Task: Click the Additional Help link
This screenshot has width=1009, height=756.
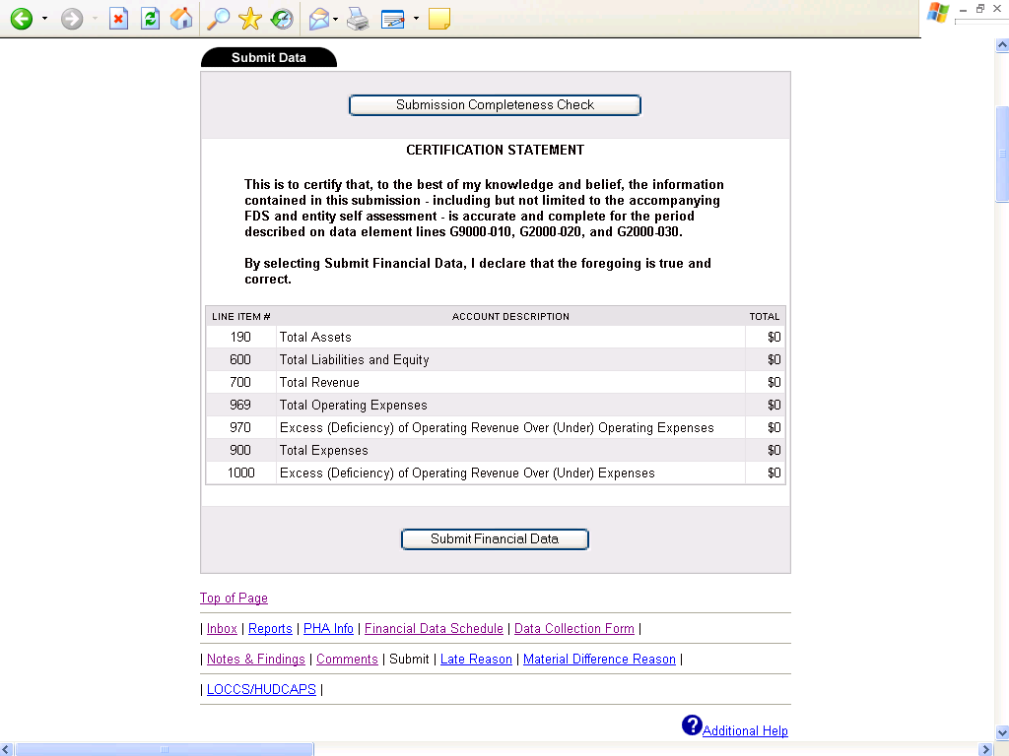Action: click(745, 730)
